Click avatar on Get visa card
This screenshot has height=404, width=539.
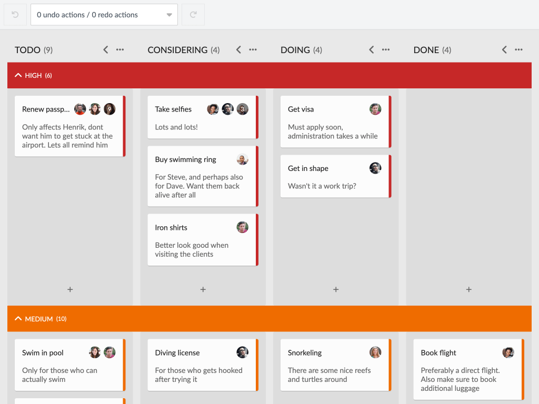coord(375,109)
